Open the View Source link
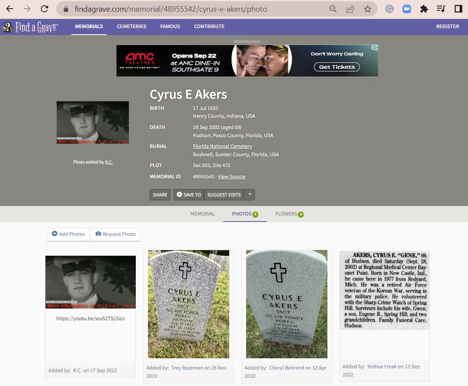The width and height of the screenshot is (468, 386). pos(231,176)
